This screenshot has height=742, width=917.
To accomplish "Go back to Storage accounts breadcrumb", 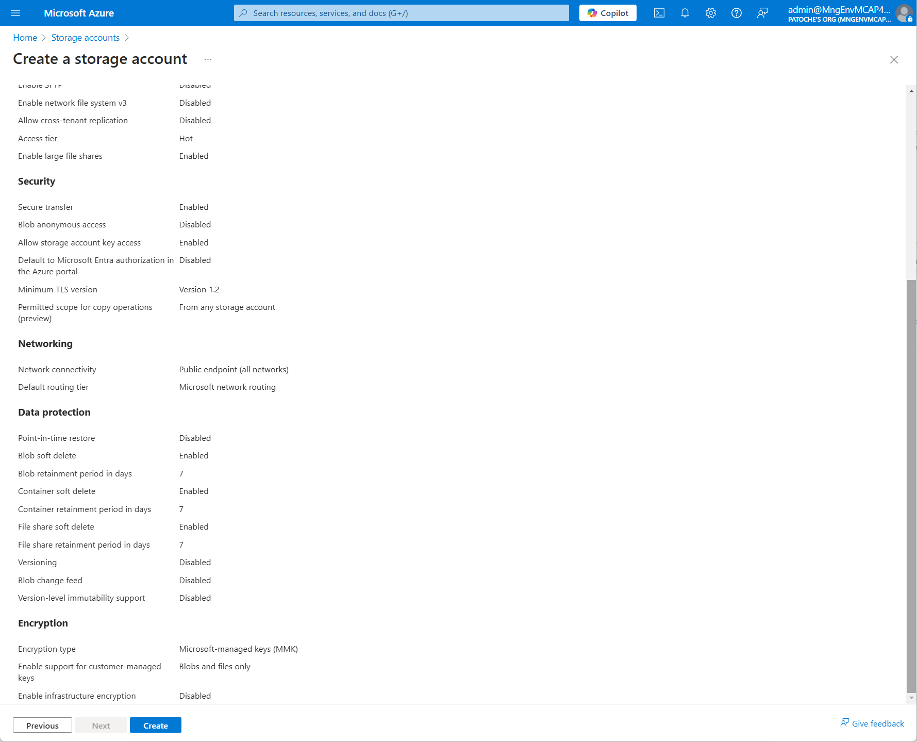I will (x=85, y=37).
